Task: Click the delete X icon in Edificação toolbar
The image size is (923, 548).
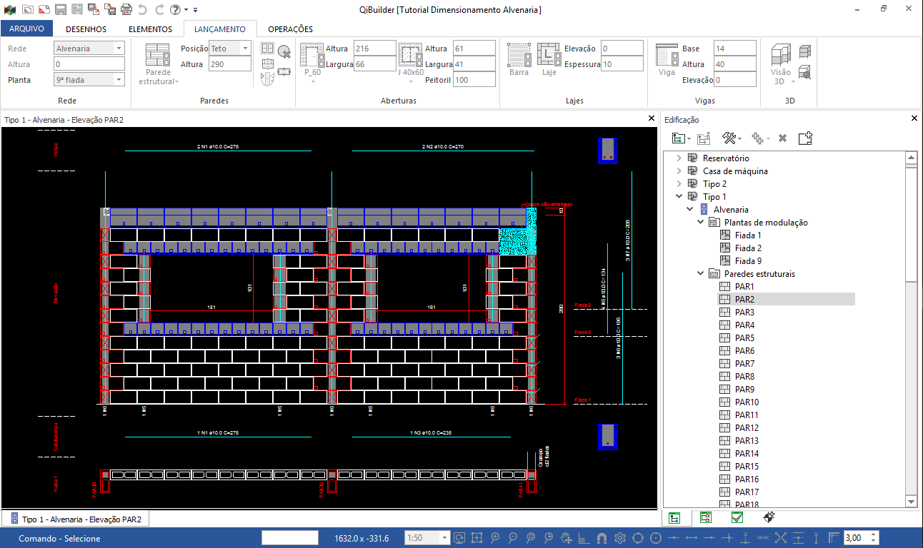Action: click(782, 138)
